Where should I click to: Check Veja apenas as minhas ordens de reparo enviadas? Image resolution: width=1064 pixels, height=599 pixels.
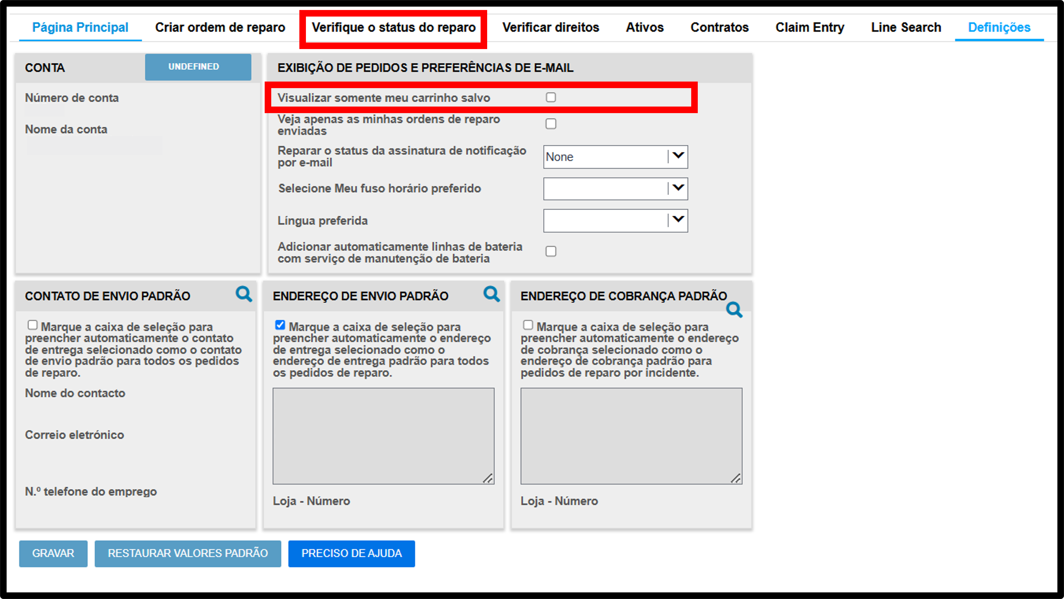click(x=551, y=124)
